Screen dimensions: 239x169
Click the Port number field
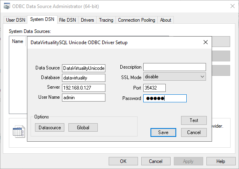click(155, 88)
